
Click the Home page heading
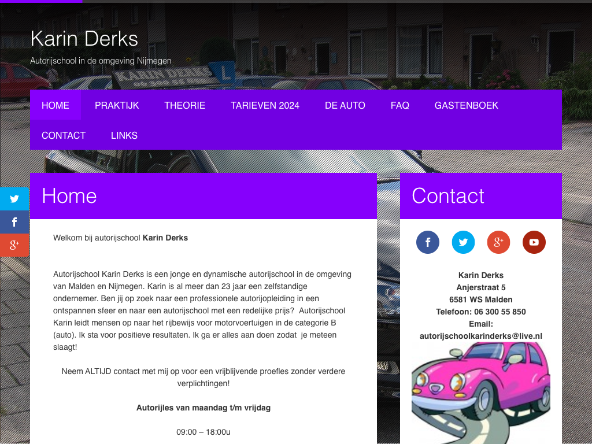click(x=69, y=196)
